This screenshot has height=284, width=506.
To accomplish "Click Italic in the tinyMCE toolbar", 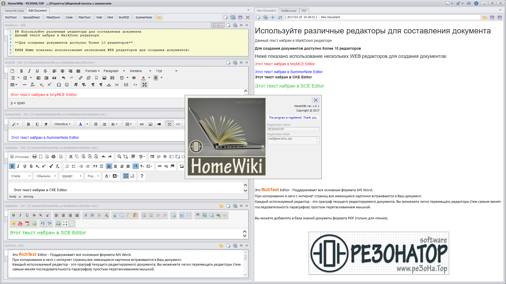I will [x=29, y=71].
